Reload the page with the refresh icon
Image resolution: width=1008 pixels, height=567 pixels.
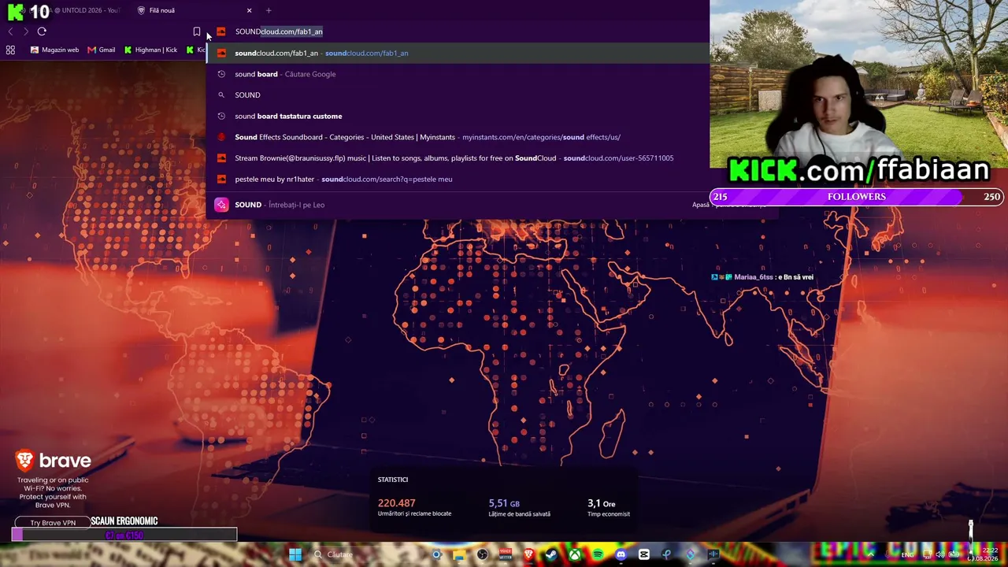point(42,31)
